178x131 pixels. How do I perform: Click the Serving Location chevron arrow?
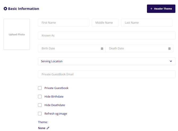pyautogui.click(x=171, y=61)
